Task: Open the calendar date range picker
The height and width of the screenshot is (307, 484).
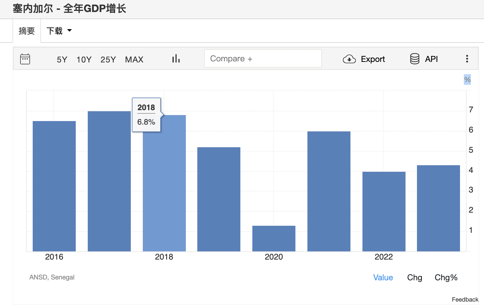Action: 25,59
